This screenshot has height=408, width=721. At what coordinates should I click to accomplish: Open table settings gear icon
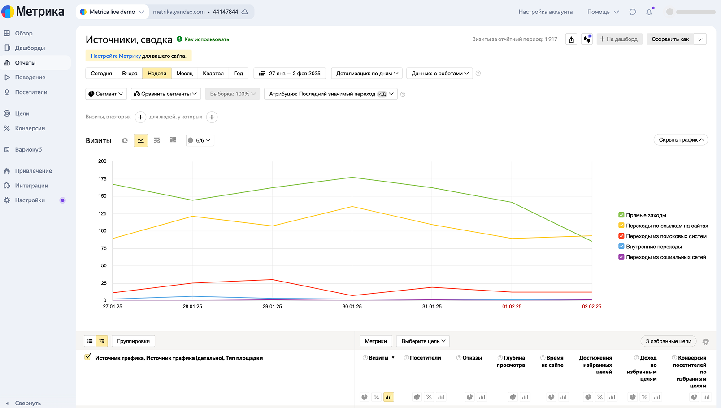click(706, 342)
